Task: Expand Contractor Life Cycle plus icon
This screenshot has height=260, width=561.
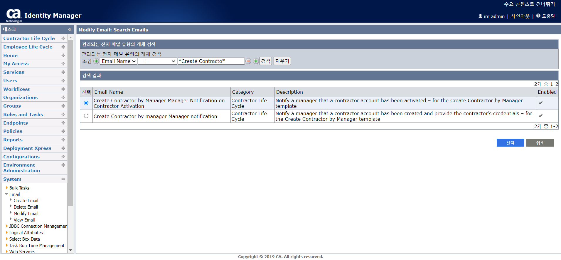Action: coord(63,38)
